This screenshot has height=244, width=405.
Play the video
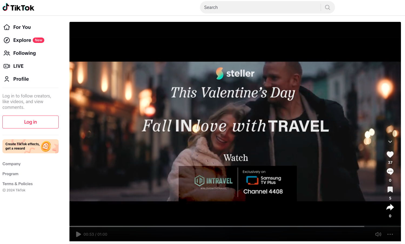pyautogui.click(x=78, y=234)
